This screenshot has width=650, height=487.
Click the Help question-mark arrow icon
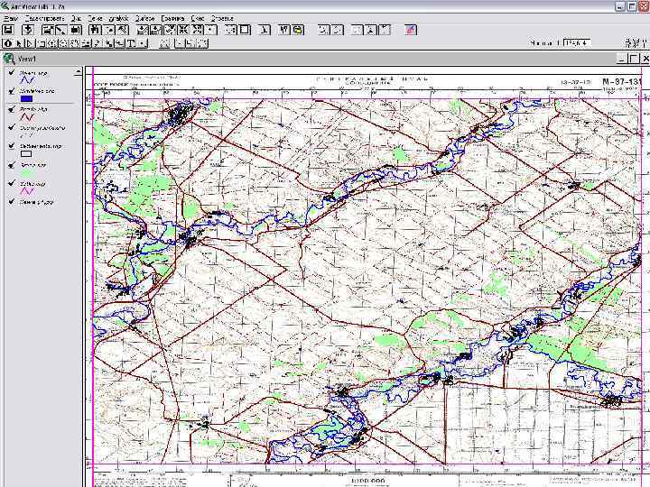click(284, 30)
